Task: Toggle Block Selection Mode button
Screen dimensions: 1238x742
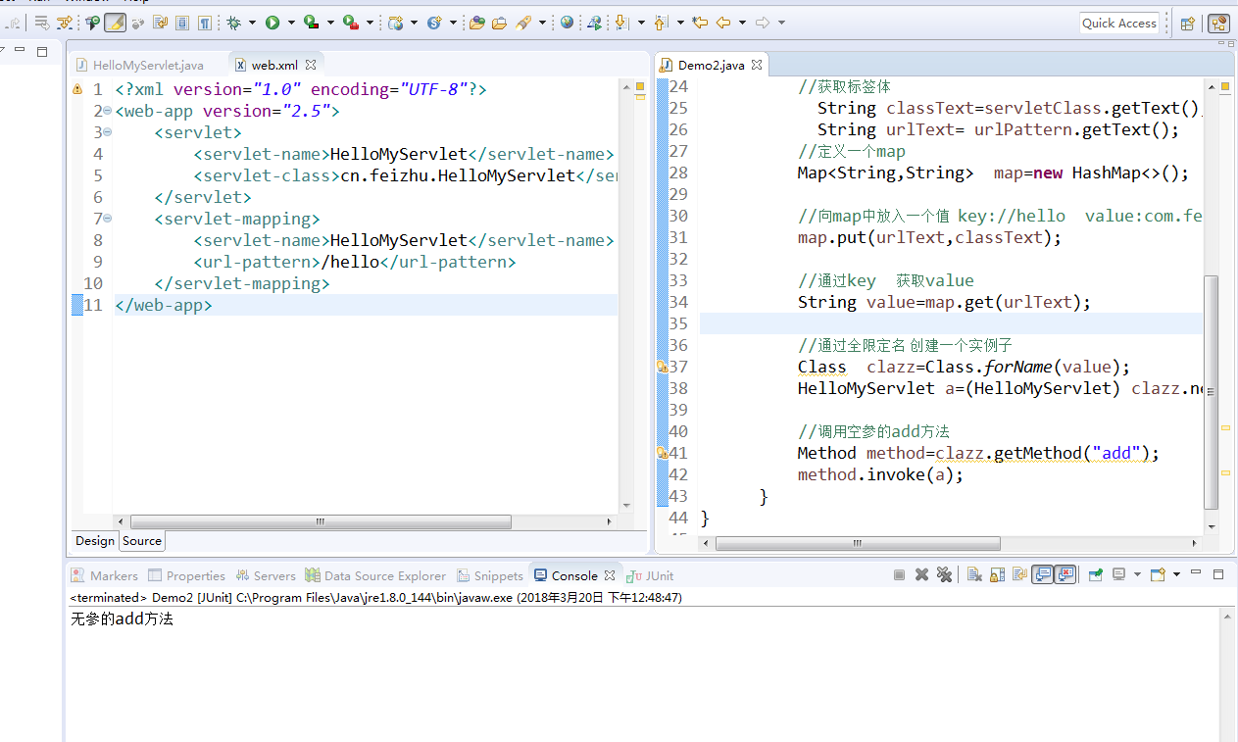Action: click(x=182, y=23)
